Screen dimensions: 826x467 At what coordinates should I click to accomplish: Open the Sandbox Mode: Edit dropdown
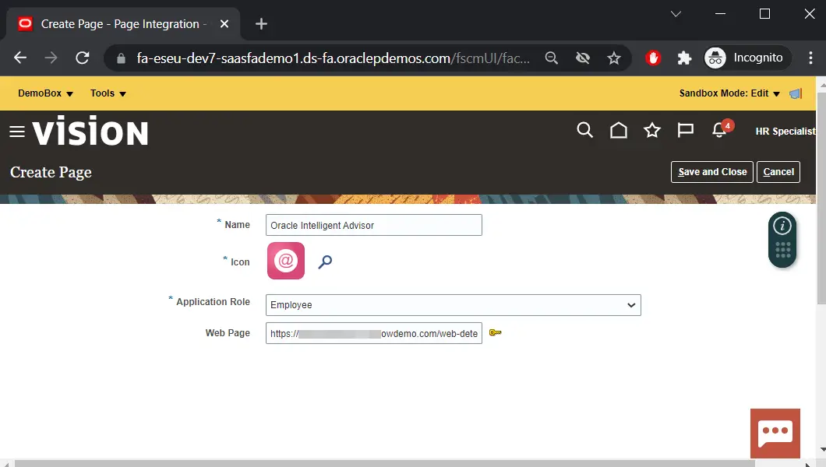click(x=729, y=93)
